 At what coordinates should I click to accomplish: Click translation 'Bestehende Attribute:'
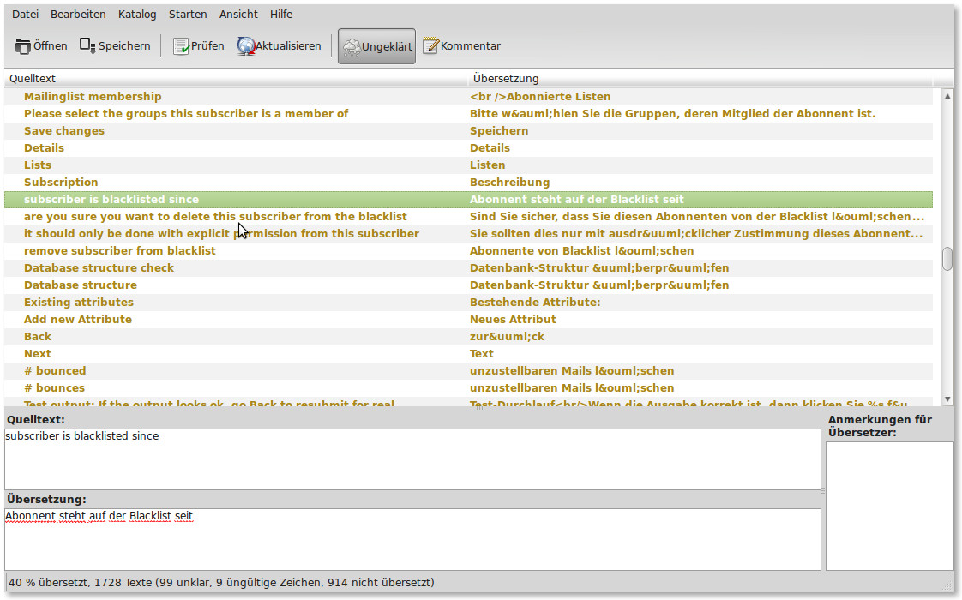coord(535,303)
